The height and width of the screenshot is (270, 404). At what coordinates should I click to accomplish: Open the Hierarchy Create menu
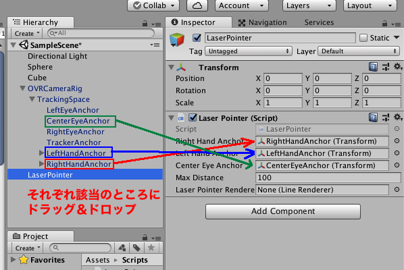[27, 34]
